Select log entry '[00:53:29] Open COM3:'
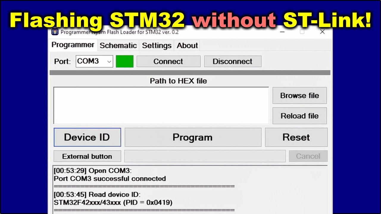381x214 pixels. [93, 171]
